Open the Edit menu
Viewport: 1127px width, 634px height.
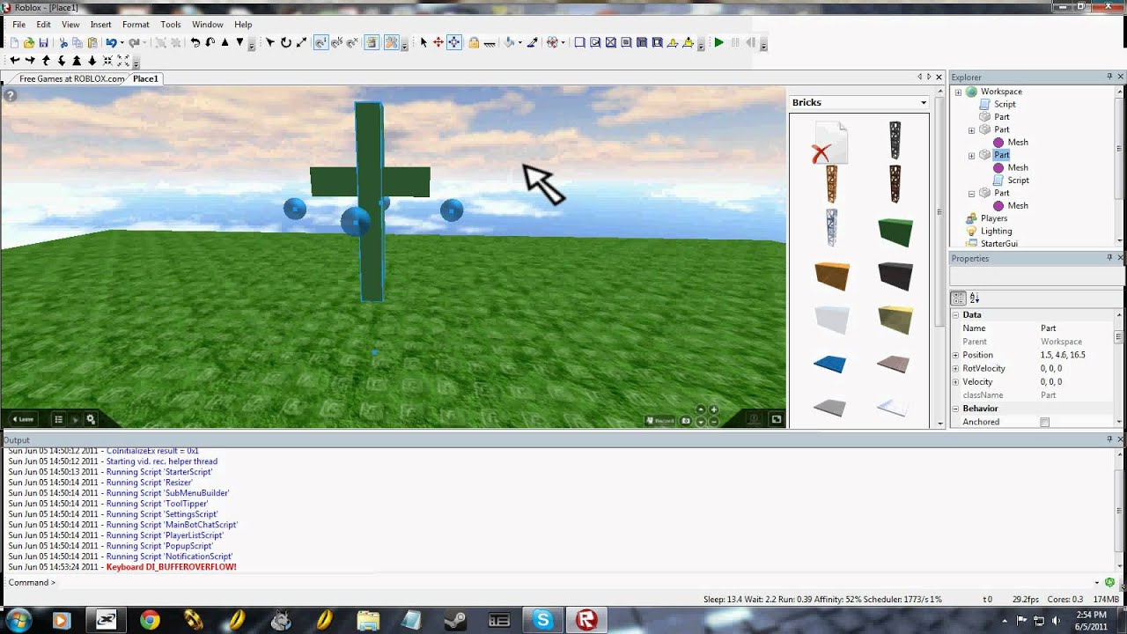pyautogui.click(x=43, y=25)
